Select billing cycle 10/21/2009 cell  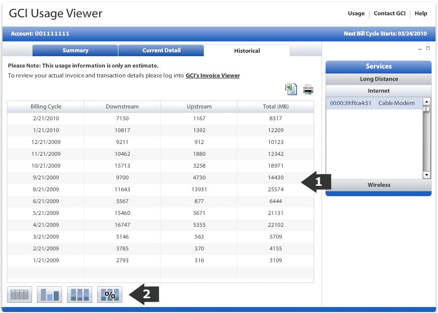click(45, 166)
